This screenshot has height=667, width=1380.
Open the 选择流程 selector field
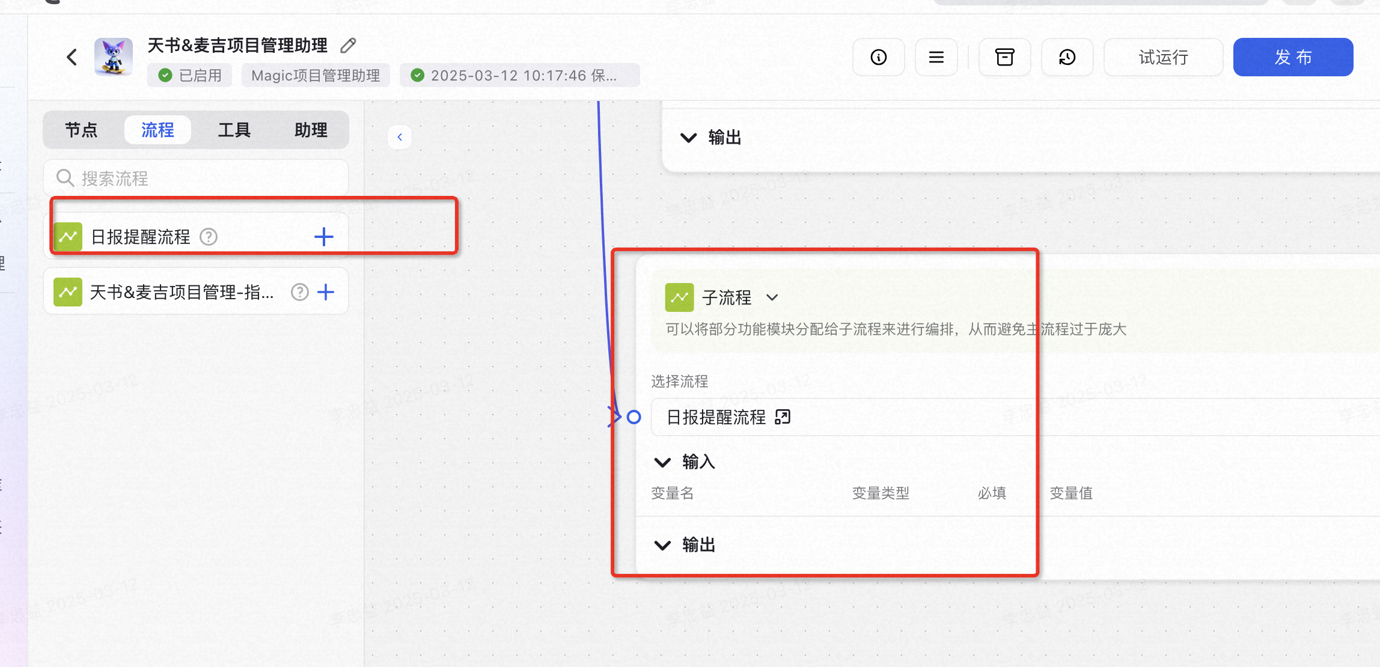(1016, 417)
